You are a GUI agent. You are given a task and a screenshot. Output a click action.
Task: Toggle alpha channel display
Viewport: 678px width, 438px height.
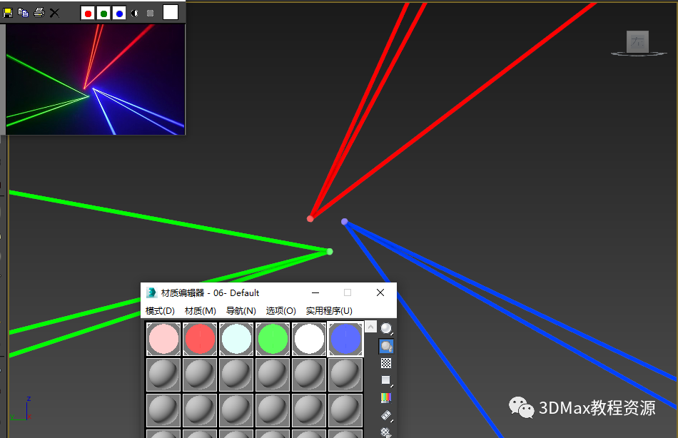(x=134, y=14)
